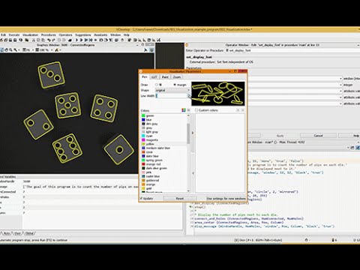Click the Cut scissors icon in main toolbar

(34, 40)
